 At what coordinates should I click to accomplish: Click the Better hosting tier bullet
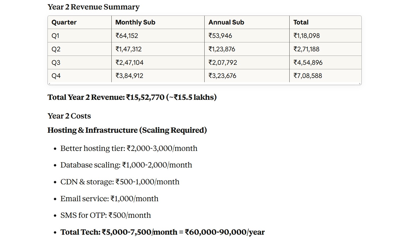[x=129, y=148]
